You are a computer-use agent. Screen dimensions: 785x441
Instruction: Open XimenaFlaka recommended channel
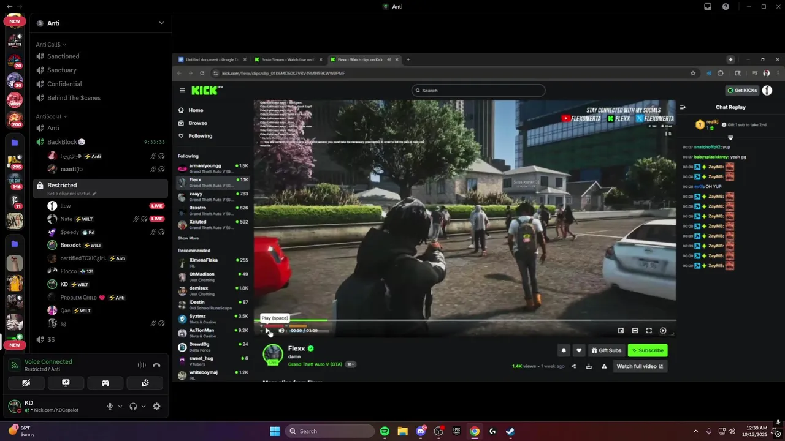click(213, 262)
